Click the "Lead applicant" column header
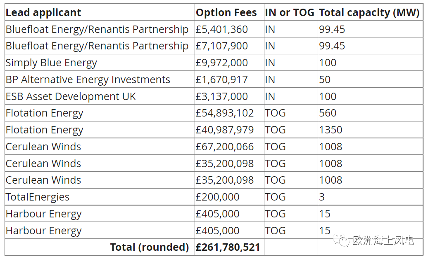Image resolution: width=428 pixels, height=259 pixels. click(43, 13)
